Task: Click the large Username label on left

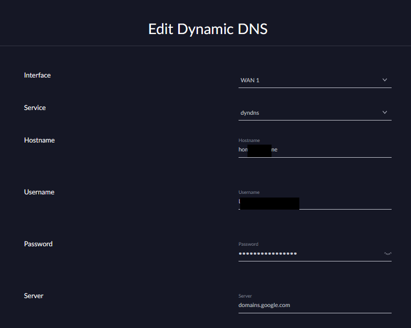Action: pos(39,192)
